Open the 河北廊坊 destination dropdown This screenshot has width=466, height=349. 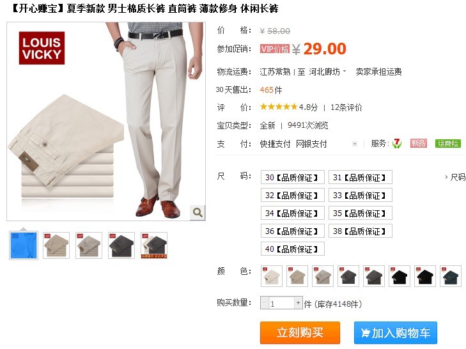pos(327,72)
